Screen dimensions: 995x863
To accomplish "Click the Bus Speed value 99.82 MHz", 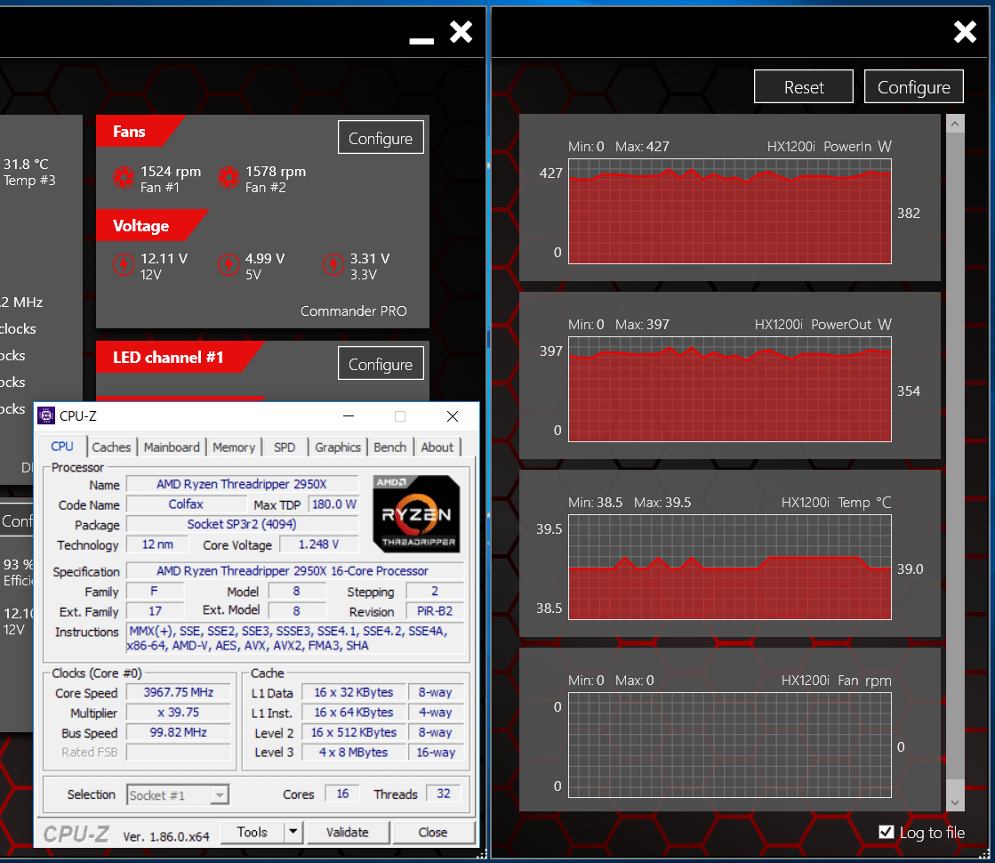I will [179, 732].
